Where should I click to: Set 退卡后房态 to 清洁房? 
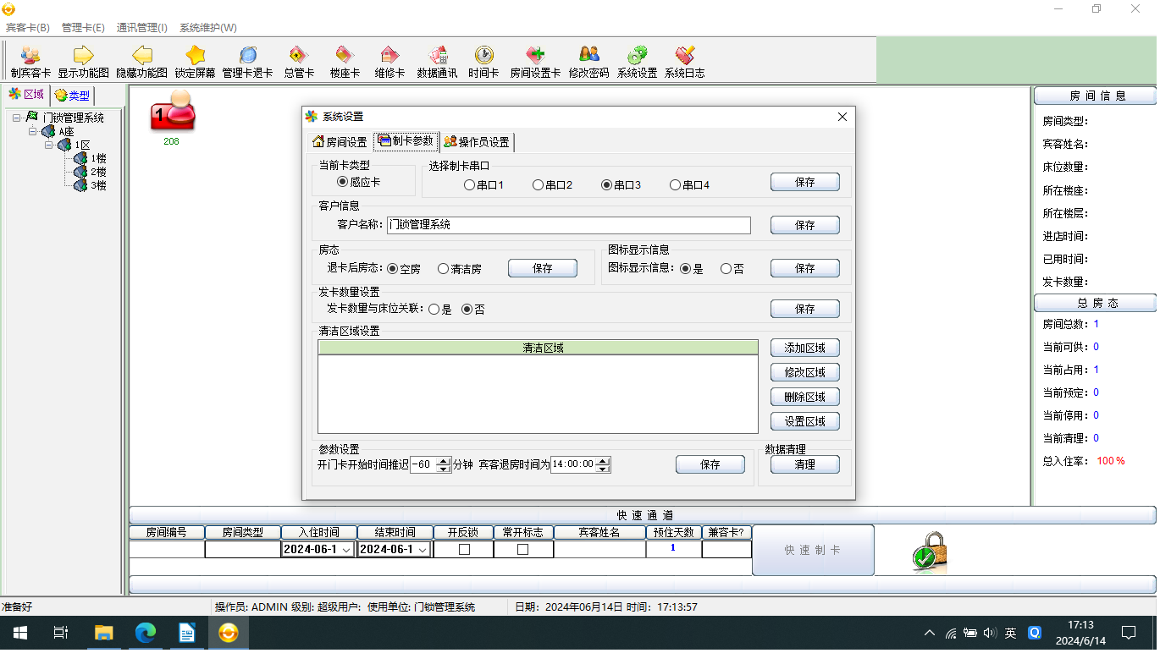tap(442, 268)
